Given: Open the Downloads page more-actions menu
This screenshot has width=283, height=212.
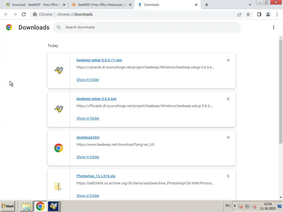Looking at the screenshot, I should pyautogui.click(x=274, y=27).
